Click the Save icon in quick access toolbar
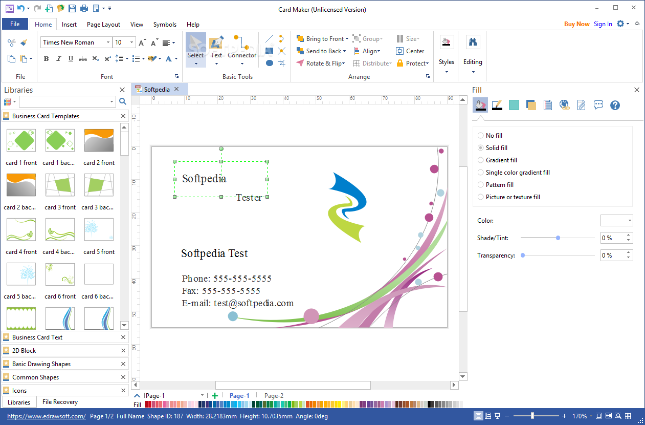This screenshot has width=645, height=425. (x=72, y=8)
